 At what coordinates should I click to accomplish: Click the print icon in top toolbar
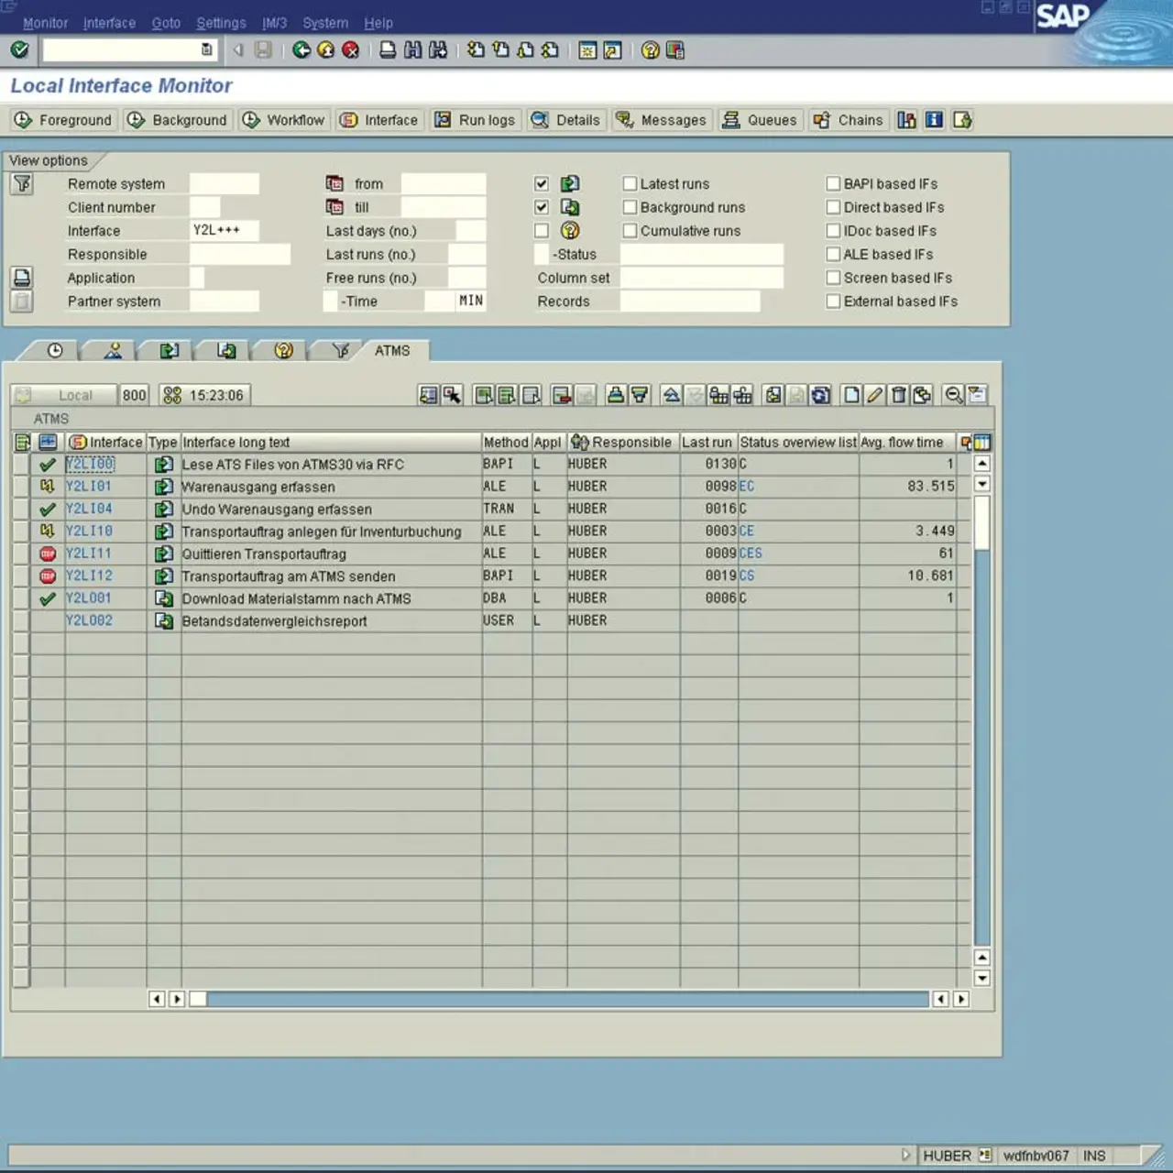pyautogui.click(x=388, y=50)
